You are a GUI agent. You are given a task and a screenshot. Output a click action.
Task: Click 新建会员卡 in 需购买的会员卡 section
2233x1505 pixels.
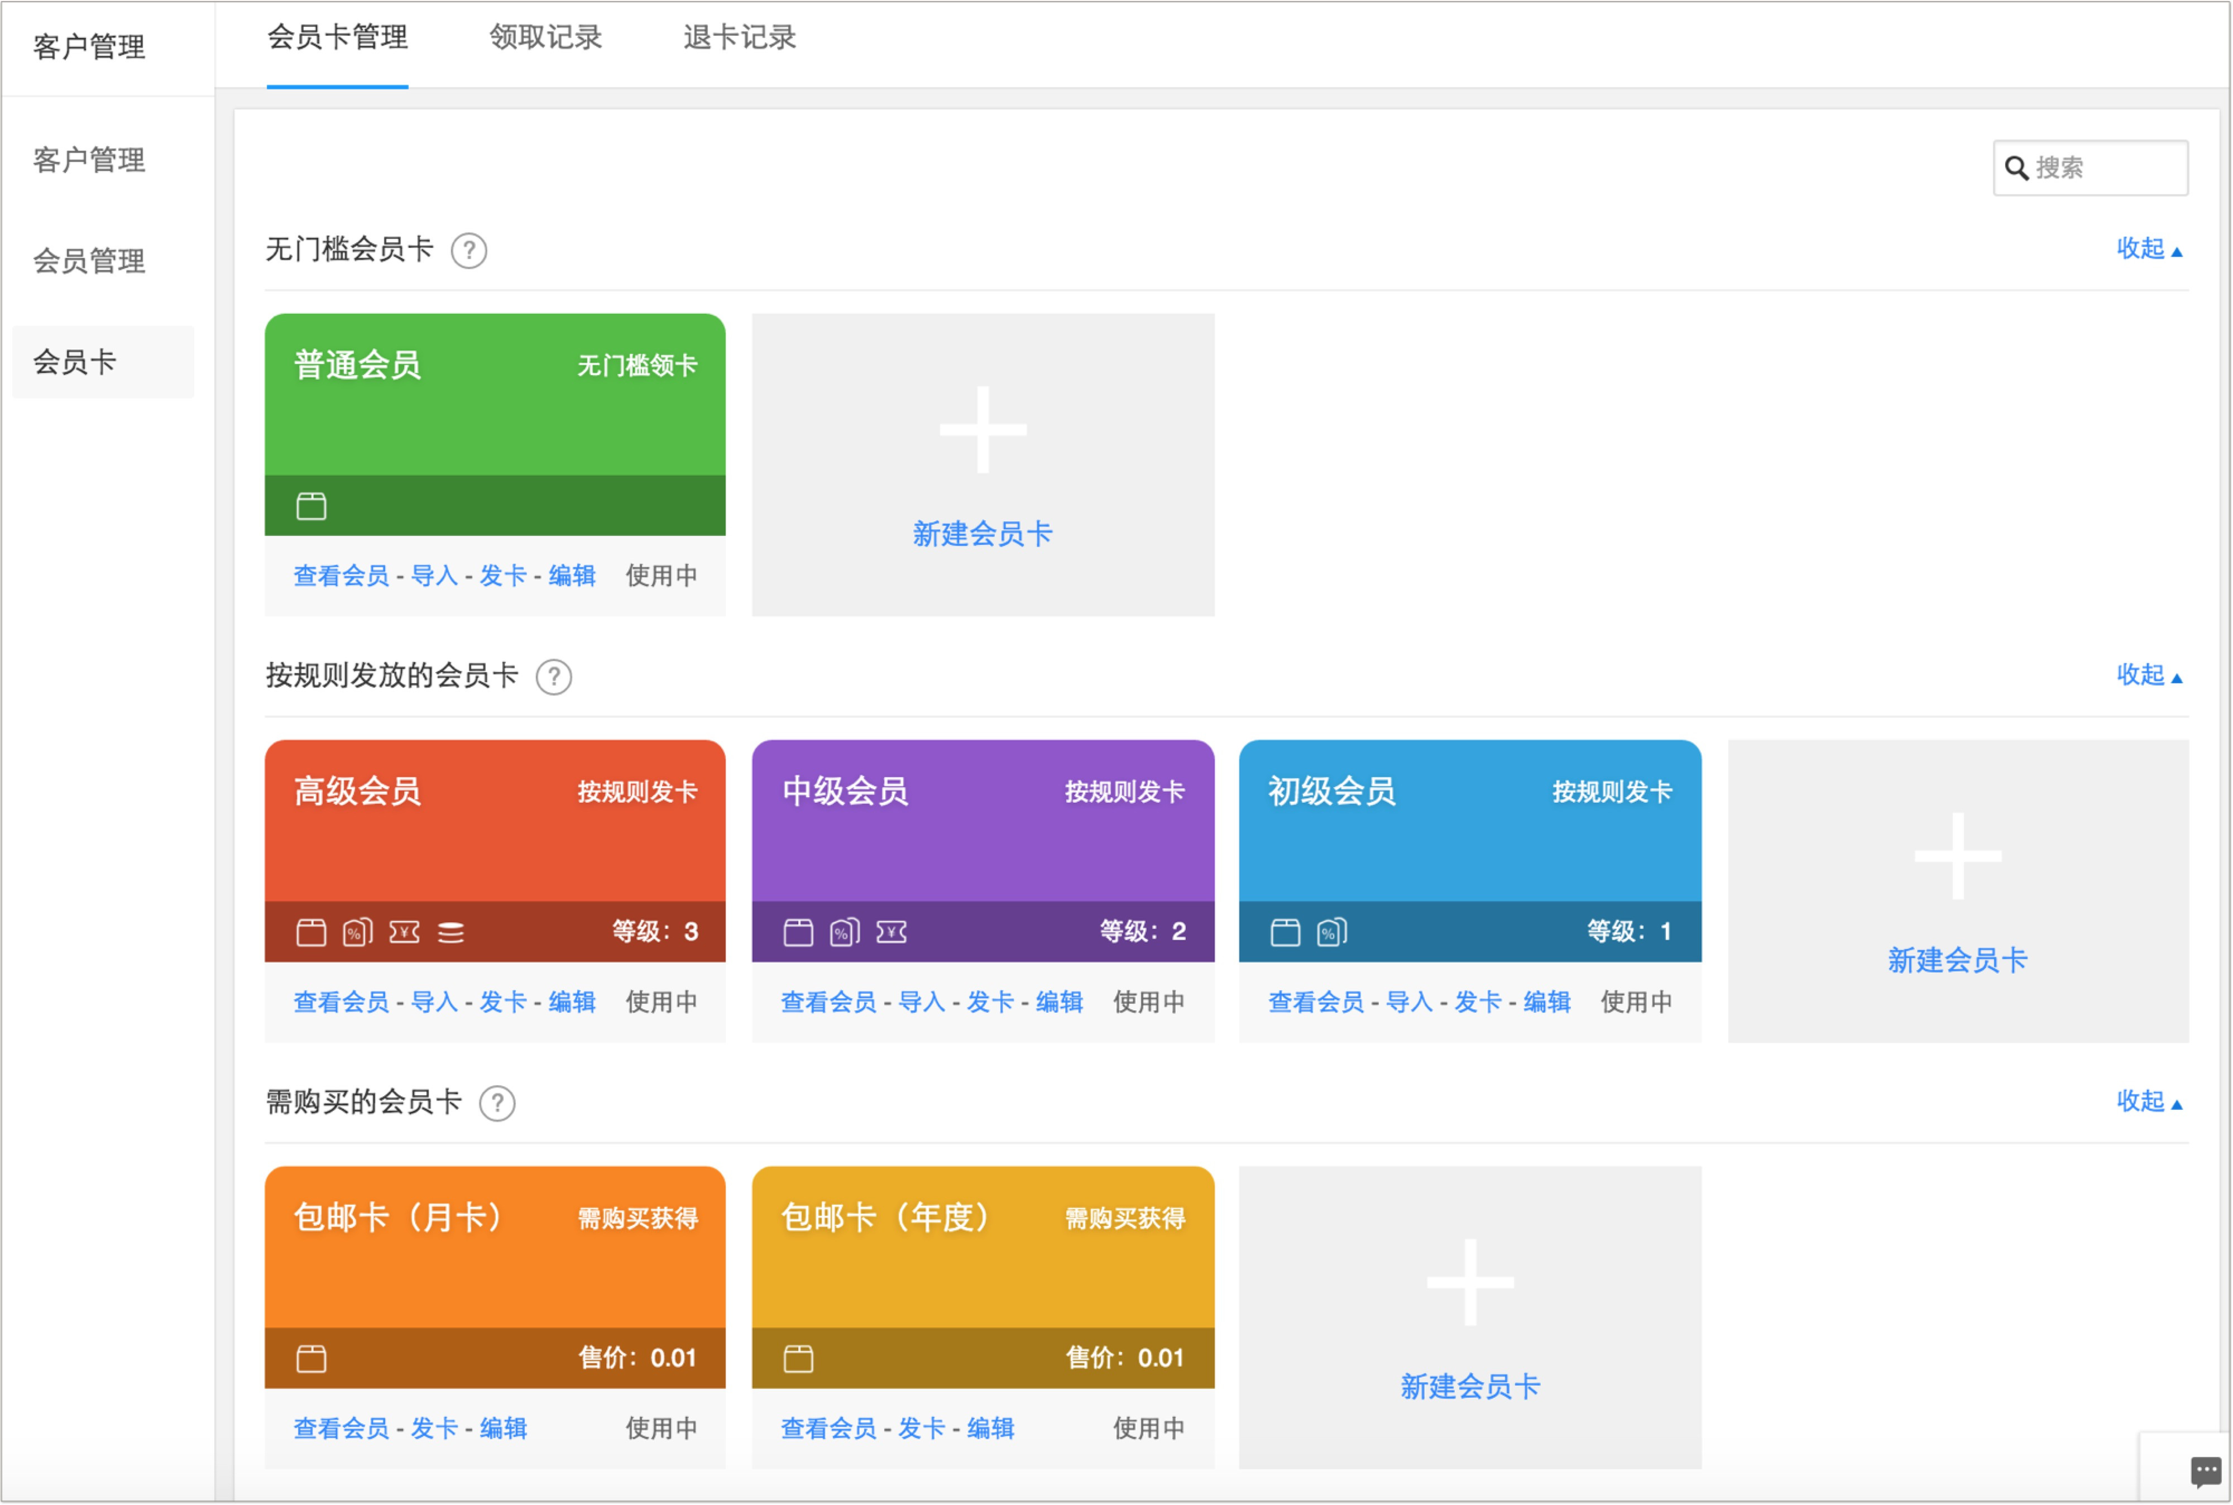point(1470,1386)
